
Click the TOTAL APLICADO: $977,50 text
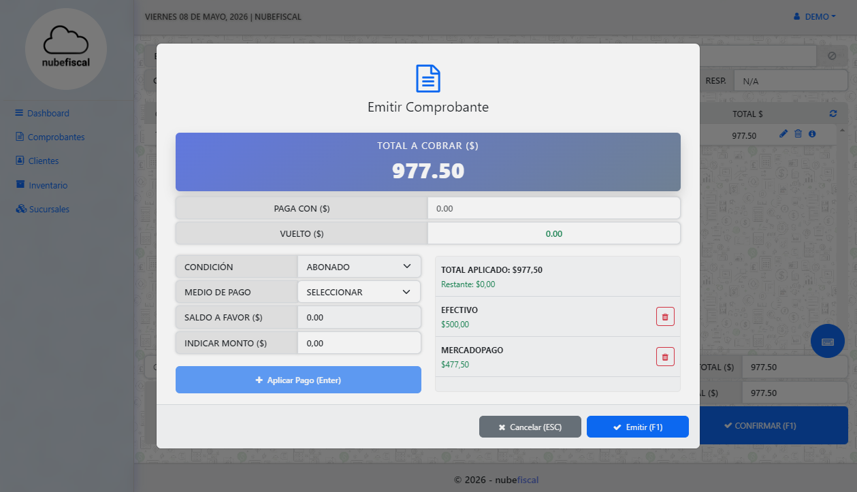(x=492, y=269)
